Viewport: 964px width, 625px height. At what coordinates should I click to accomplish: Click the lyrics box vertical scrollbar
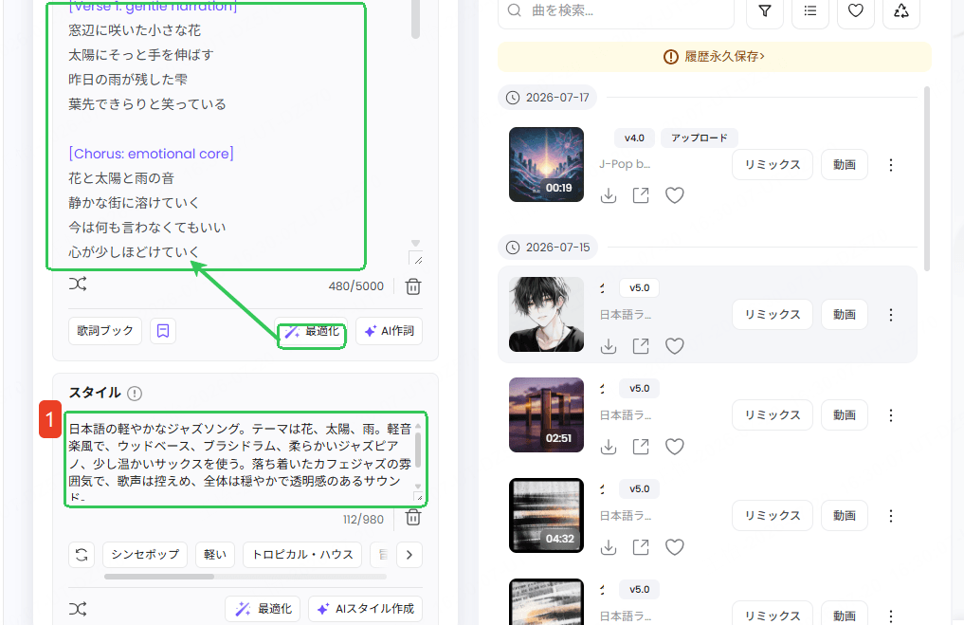[x=415, y=18]
